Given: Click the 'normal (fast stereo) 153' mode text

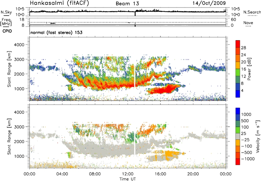Looking at the screenshot, I should pos(56,32).
